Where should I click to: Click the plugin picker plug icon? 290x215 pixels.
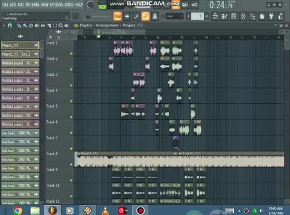click(x=271, y=16)
